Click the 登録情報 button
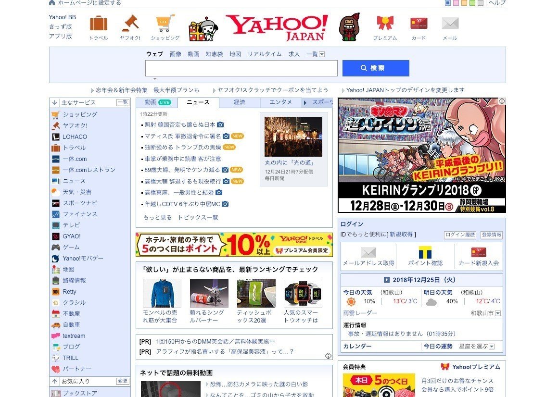The image size is (558, 397). coord(492,235)
